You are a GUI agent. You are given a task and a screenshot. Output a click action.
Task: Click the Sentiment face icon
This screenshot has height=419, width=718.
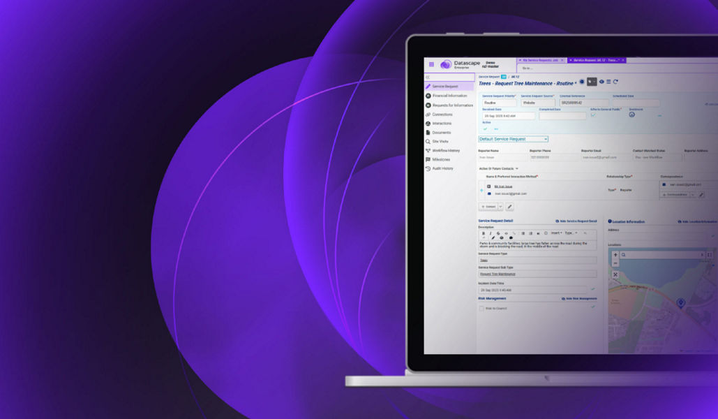click(x=632, y=115)
